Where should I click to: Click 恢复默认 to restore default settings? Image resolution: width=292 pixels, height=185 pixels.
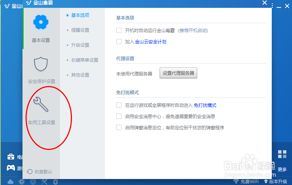click(39, 172)
